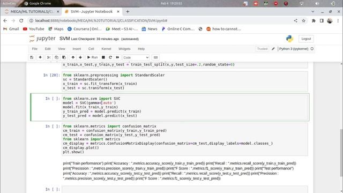Open system volume icon in top bar
Image resolution: width=343 pixels, height=193 pixels.
point(317,4)
